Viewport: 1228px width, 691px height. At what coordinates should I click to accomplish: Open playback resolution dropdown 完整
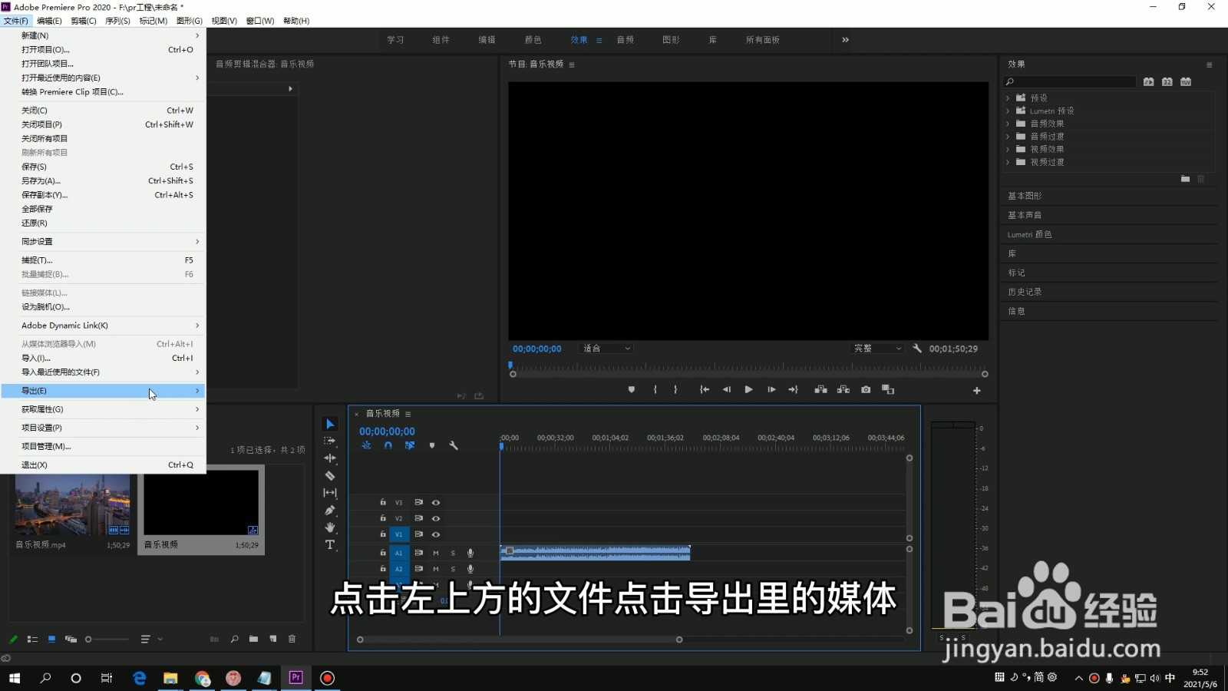point(878,349)
